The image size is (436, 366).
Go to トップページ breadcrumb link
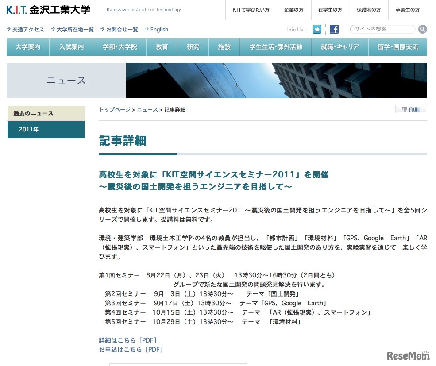[x=115, y=110]
